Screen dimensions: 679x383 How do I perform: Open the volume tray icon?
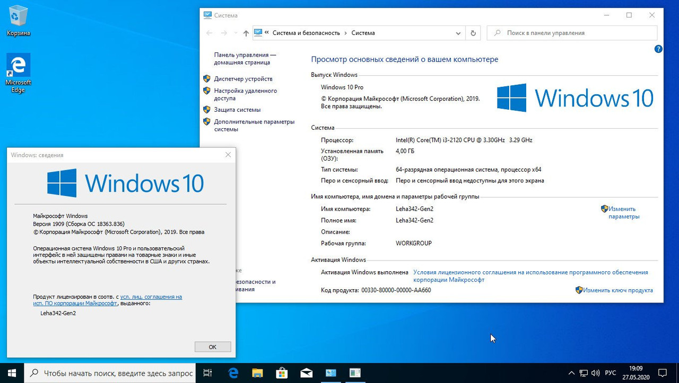point(595,373)
